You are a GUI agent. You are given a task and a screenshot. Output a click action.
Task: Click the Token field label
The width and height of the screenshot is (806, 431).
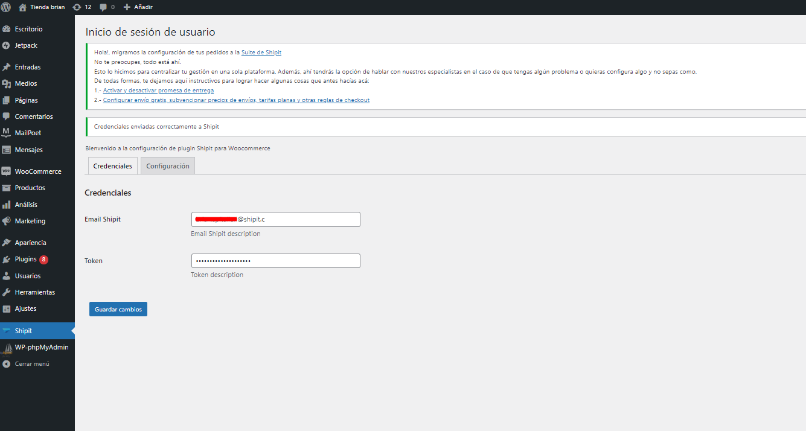[94, 261]
